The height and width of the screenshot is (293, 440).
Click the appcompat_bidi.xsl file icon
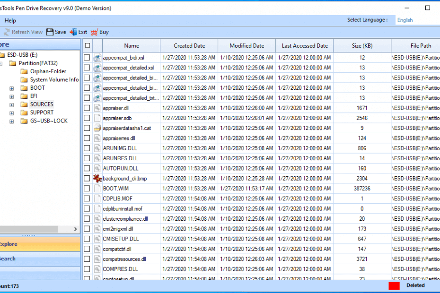click(x=97, y=58)
